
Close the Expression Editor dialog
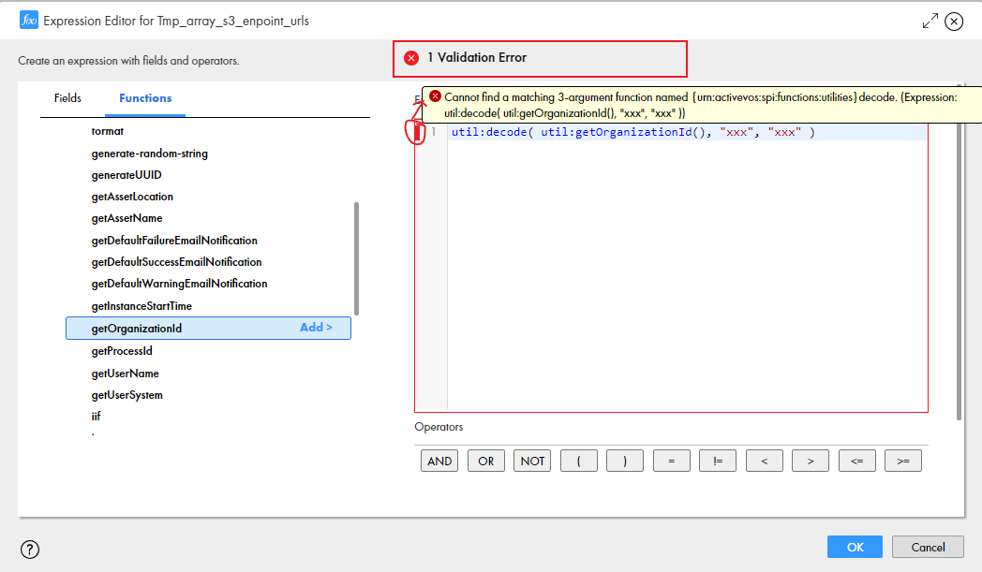[x=954, y=22]
